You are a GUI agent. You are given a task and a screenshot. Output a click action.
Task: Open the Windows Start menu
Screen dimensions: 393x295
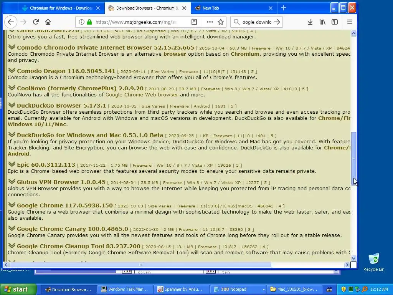pyautogui.click(x=18, y=289)
